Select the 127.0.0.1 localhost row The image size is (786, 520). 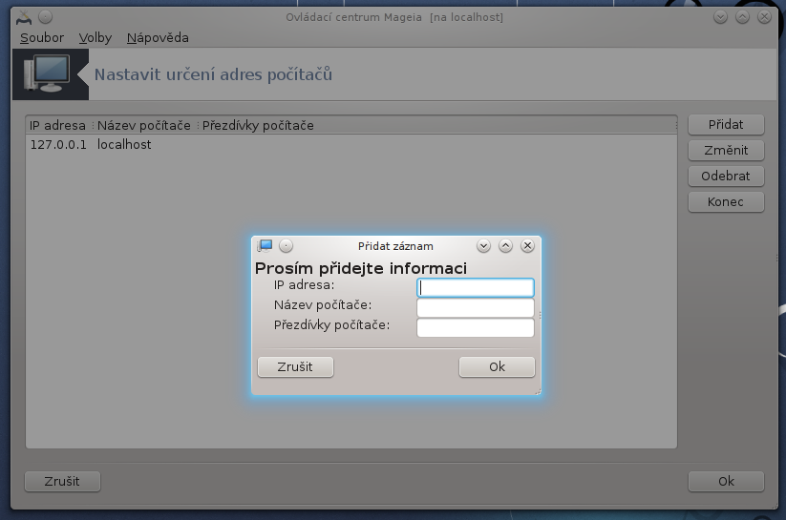pos(91,145)
